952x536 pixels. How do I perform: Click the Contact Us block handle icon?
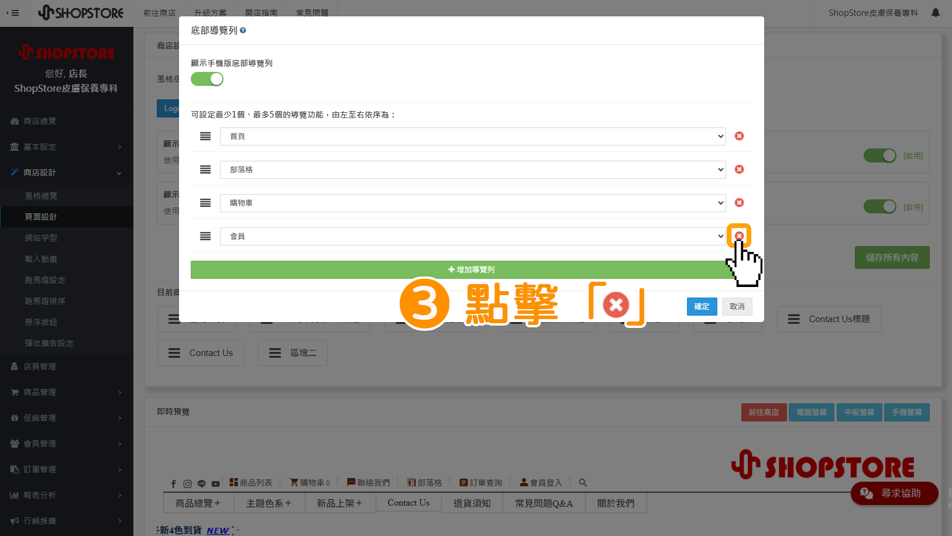tap(174, 353)
